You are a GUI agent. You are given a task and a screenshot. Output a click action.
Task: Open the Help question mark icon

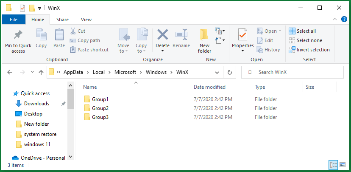[x=344, y=19]
